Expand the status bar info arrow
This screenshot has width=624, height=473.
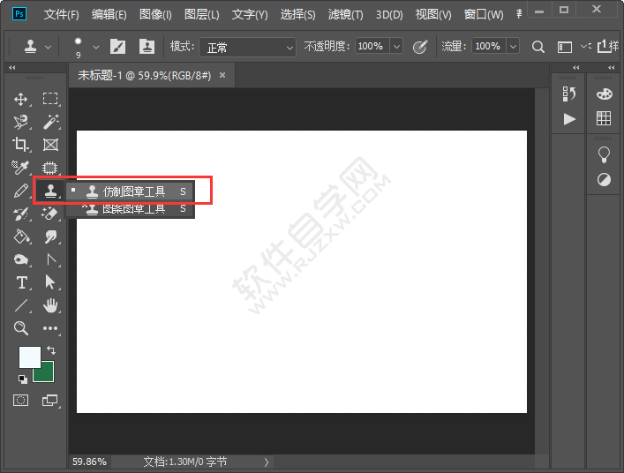coord(267,462)
